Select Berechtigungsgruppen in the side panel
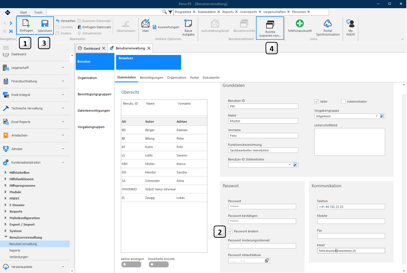407x273 pixels. [x=94, y=94]
